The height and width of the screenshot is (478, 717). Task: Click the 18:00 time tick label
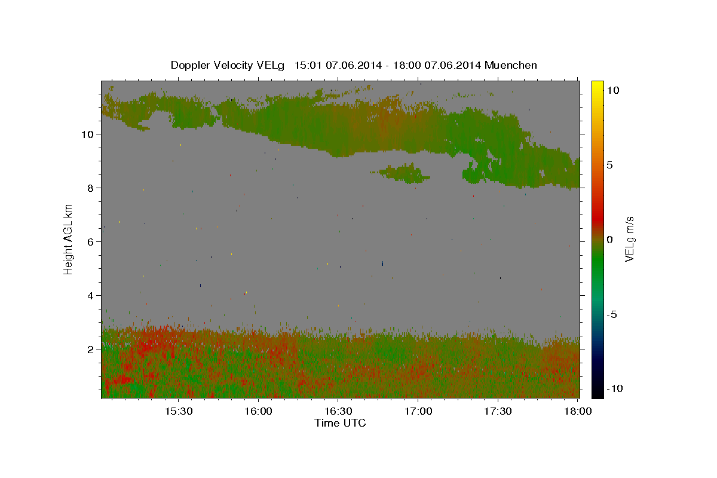tap(578, 411)
